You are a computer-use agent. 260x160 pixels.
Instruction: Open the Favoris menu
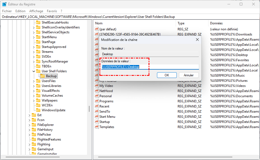(x=52, y=11)
